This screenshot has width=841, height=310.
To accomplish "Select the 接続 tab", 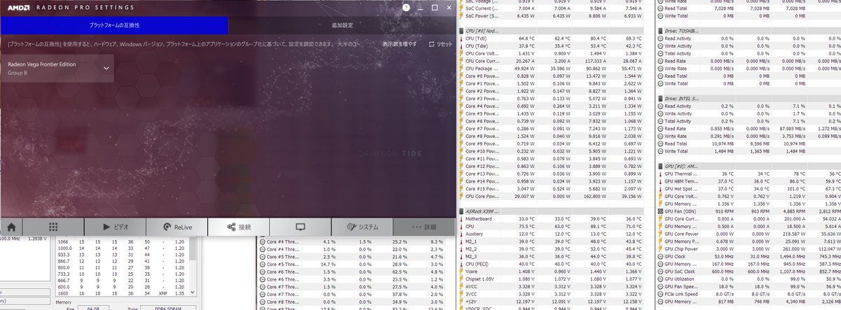I will pyautogui.click(x=239, y=227).
